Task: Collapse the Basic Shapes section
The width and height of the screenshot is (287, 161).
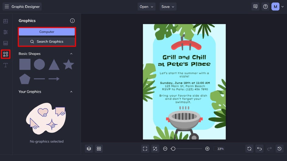Action: coord(71,54)
